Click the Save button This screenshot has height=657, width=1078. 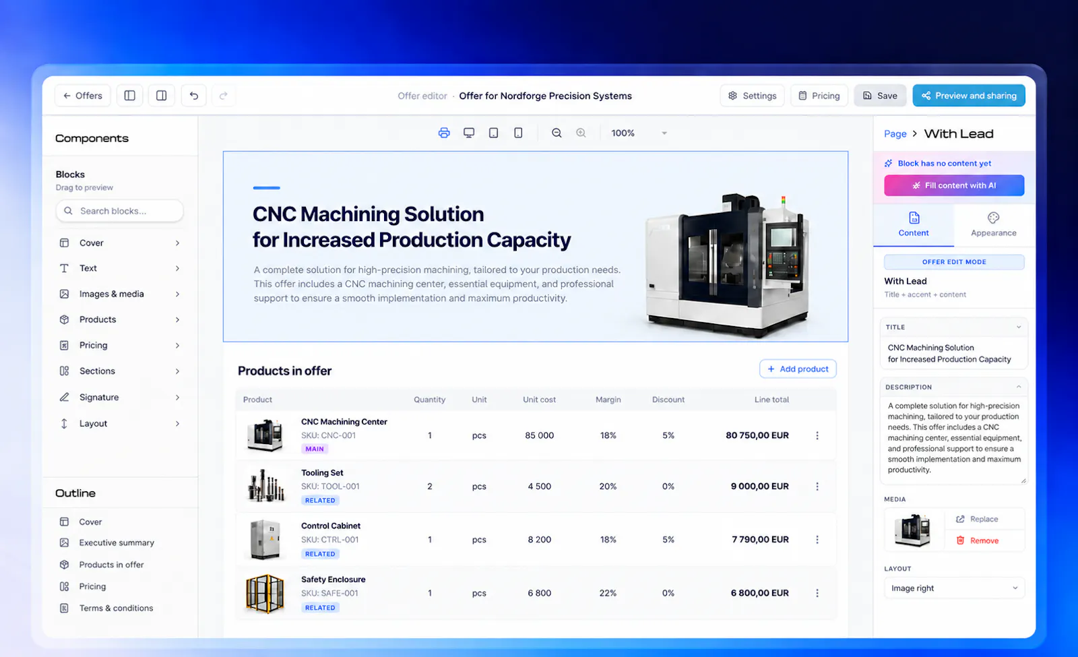point(880,96)
